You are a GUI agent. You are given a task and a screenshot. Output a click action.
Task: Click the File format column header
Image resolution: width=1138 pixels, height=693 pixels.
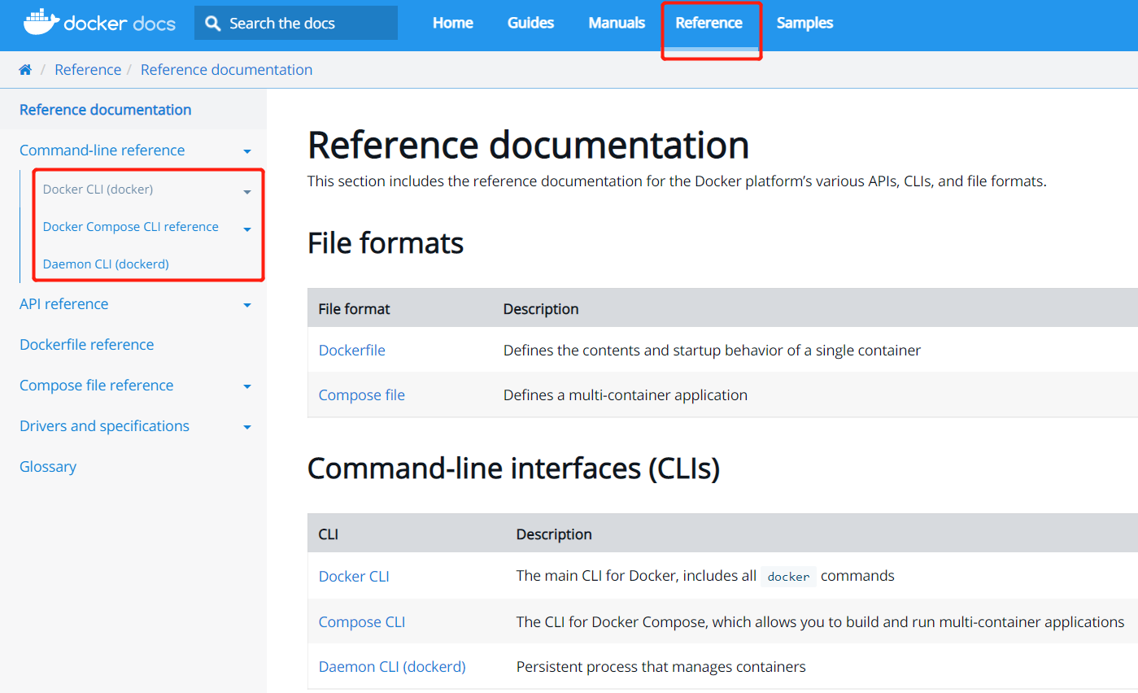click(x=354, y=309)
